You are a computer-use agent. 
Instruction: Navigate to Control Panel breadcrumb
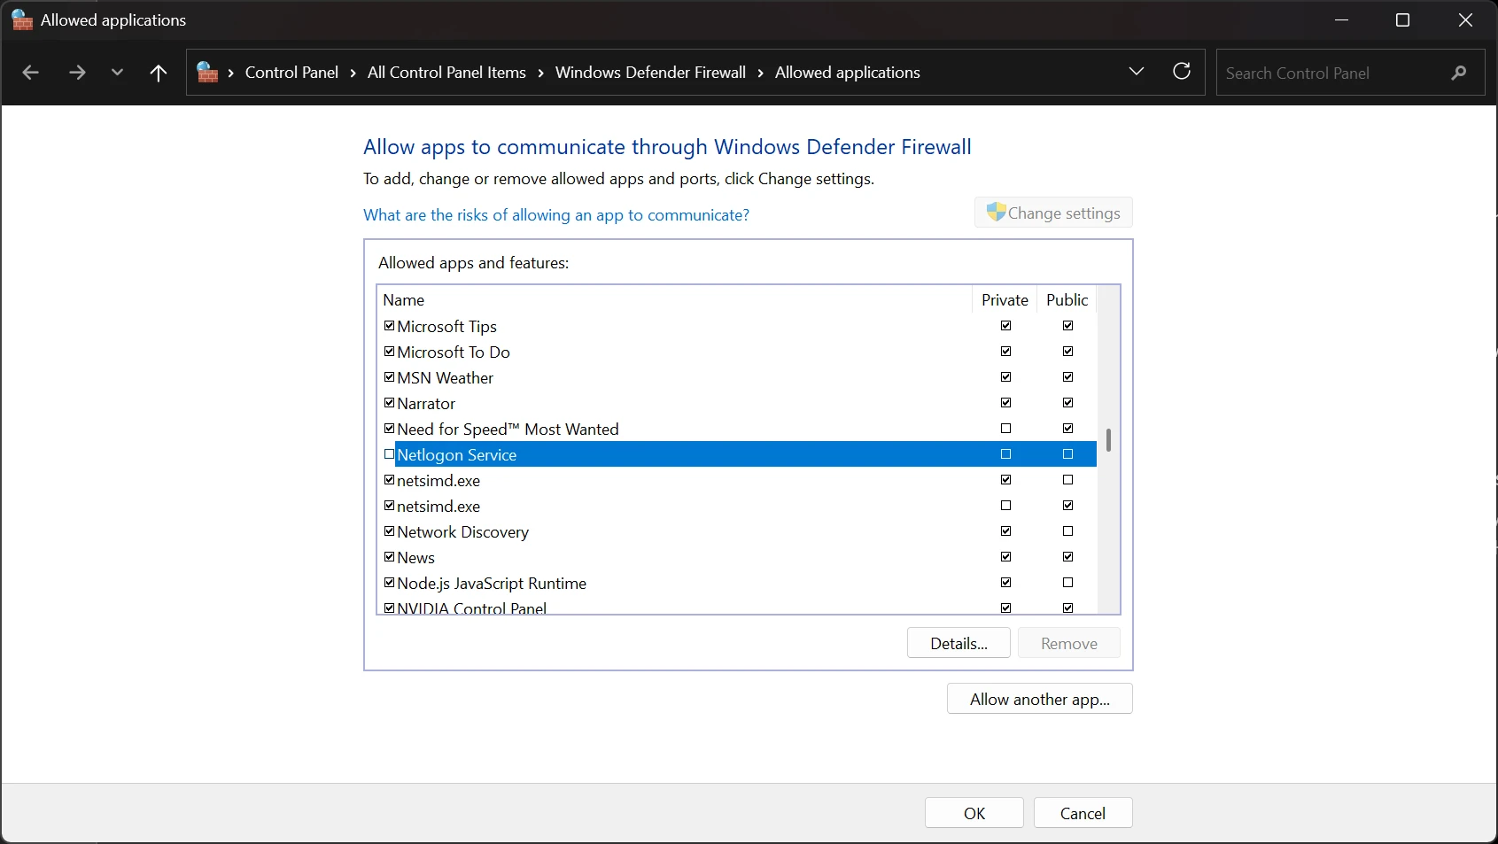point(291,73)
